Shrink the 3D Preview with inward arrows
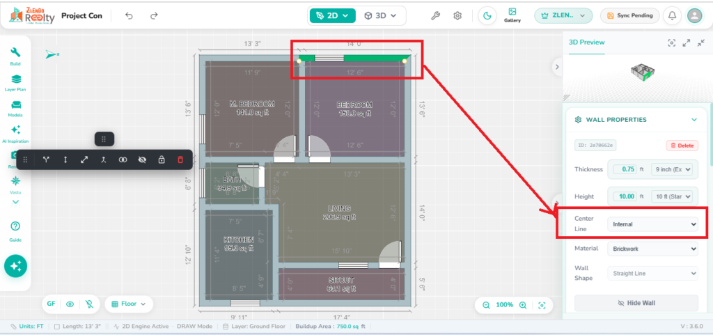The width and height of the screenshot is (713, 335). click(x=700, y=42)
